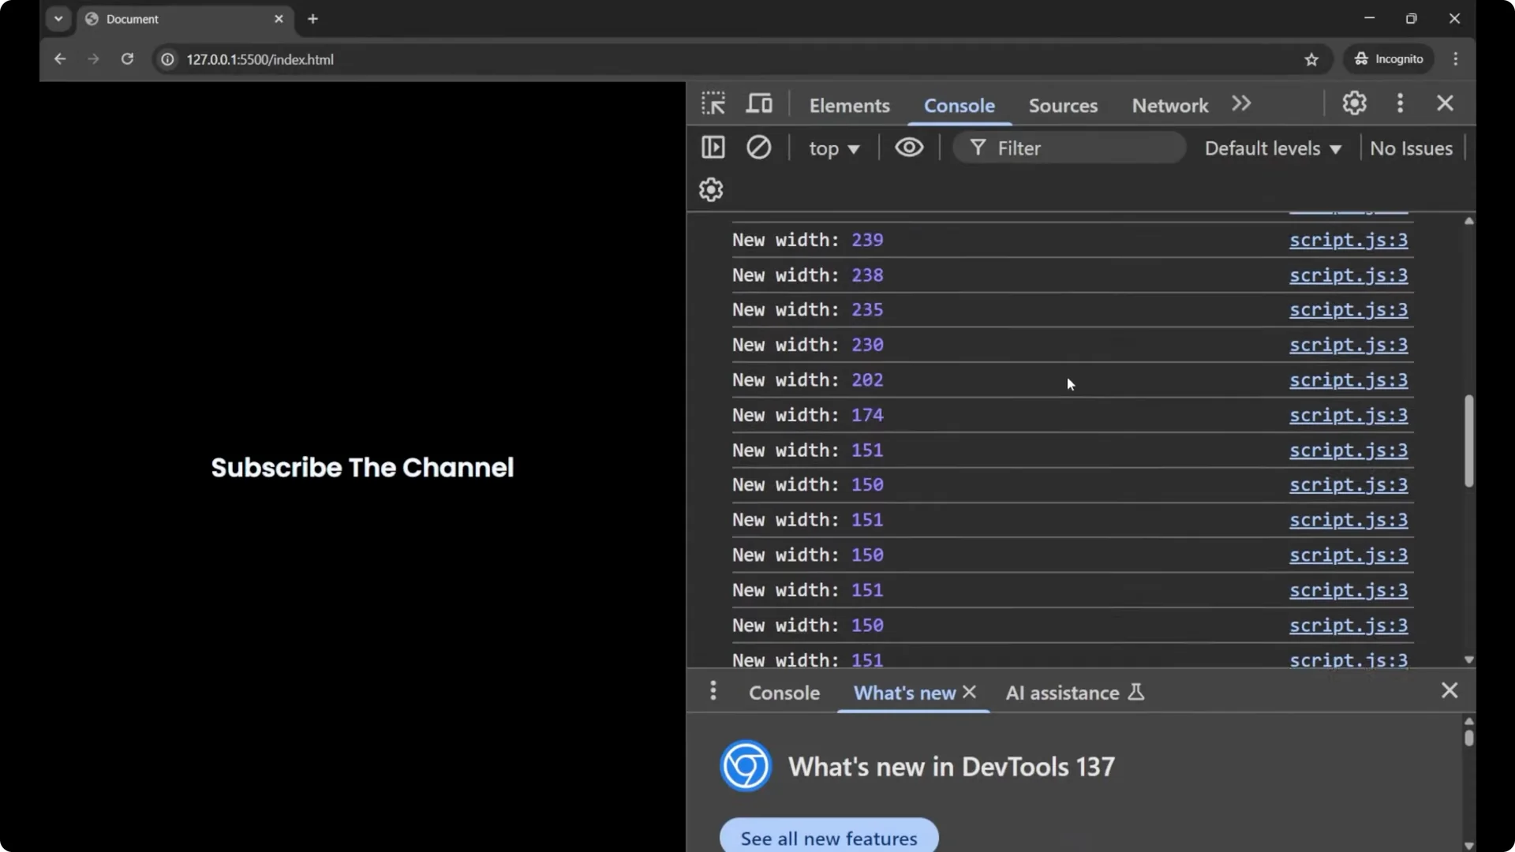Open the Default levels dropdown
The image size is (1515, 852).
[x=1272, y=148]
